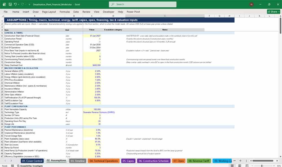Zoom out with the minus icon
Image resolution: width=282 pixels, height=167 pixels.
tap(252, 166)
